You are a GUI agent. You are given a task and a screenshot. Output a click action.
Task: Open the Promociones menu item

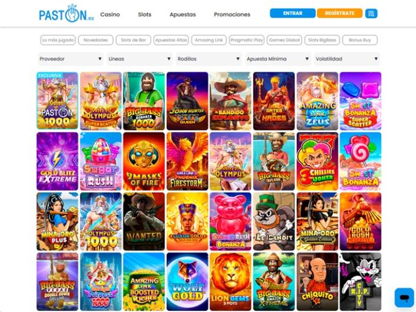click(232, 15)
